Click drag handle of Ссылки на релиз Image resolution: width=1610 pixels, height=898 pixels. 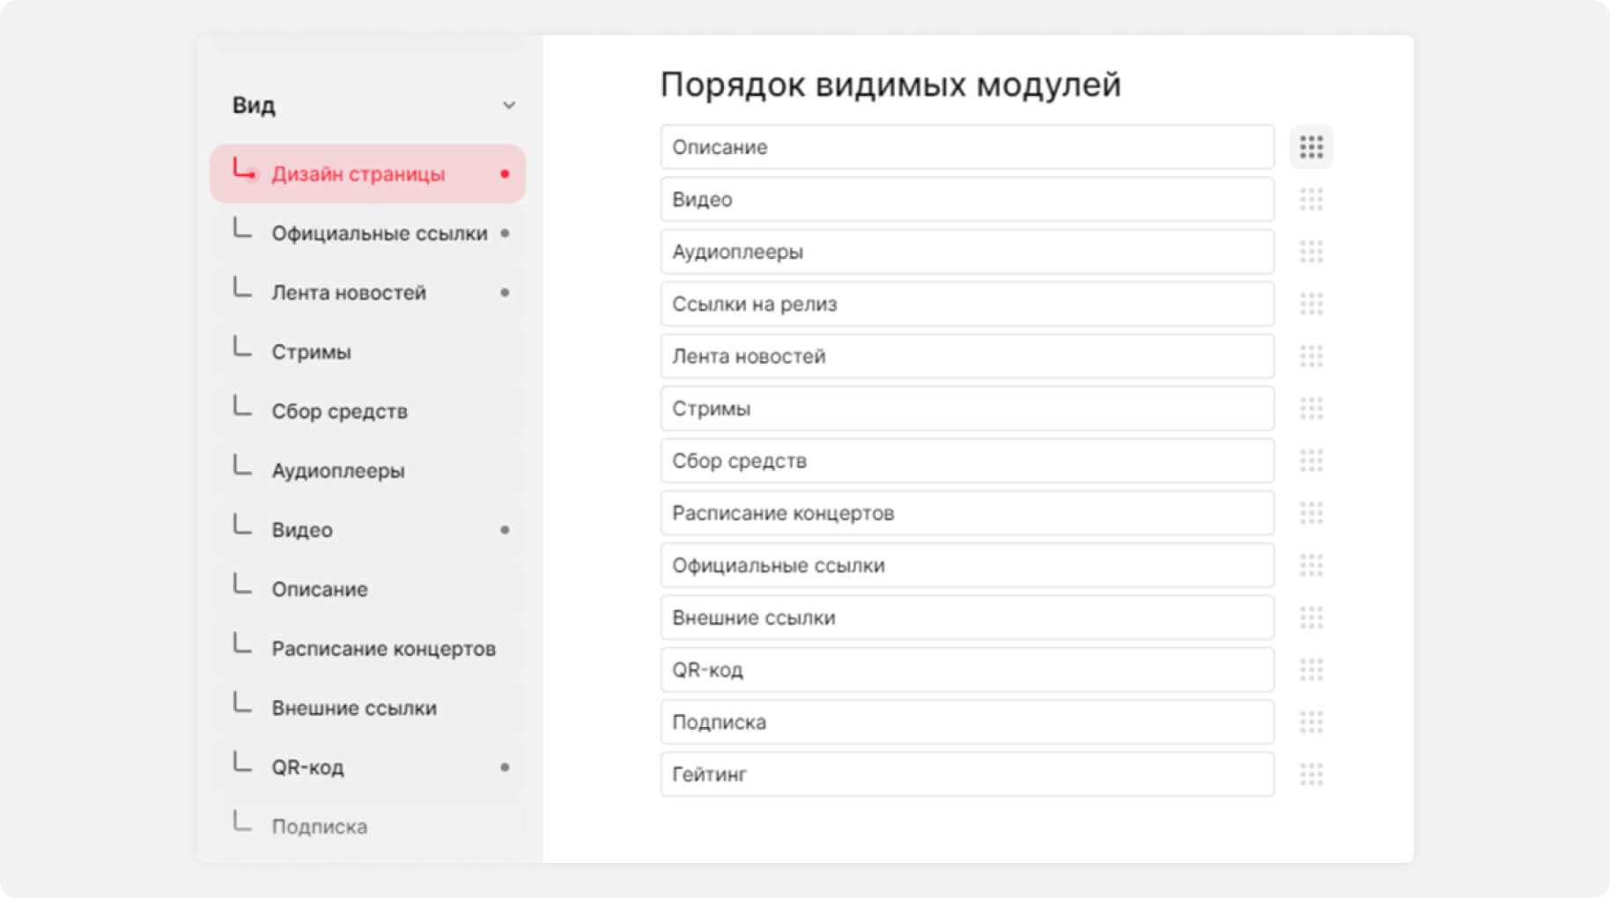click(1311, 305)
